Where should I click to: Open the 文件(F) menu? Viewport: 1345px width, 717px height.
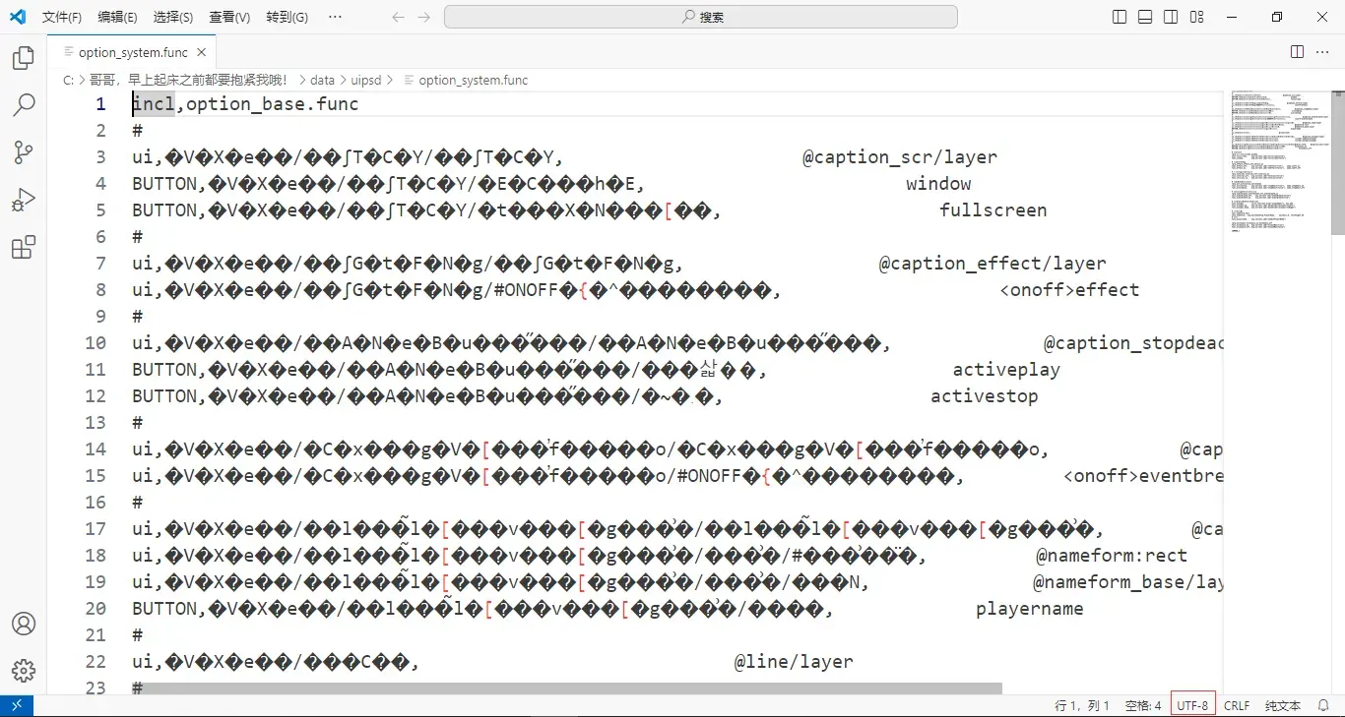coord(62,17)
